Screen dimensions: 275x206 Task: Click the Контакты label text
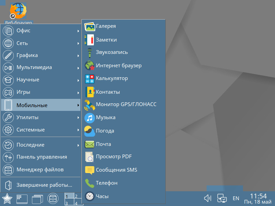(x=108, y=92)
